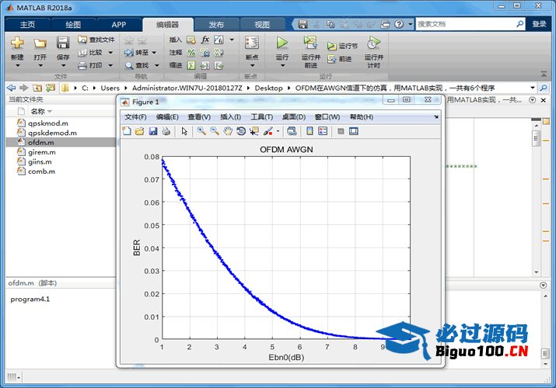This screenshot has height=388, width=556.
Task: Click the 登录 sign-in link
Action: tap(539, 24)
